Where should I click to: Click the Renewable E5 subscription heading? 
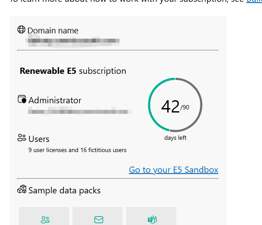[x=73, y=71]
